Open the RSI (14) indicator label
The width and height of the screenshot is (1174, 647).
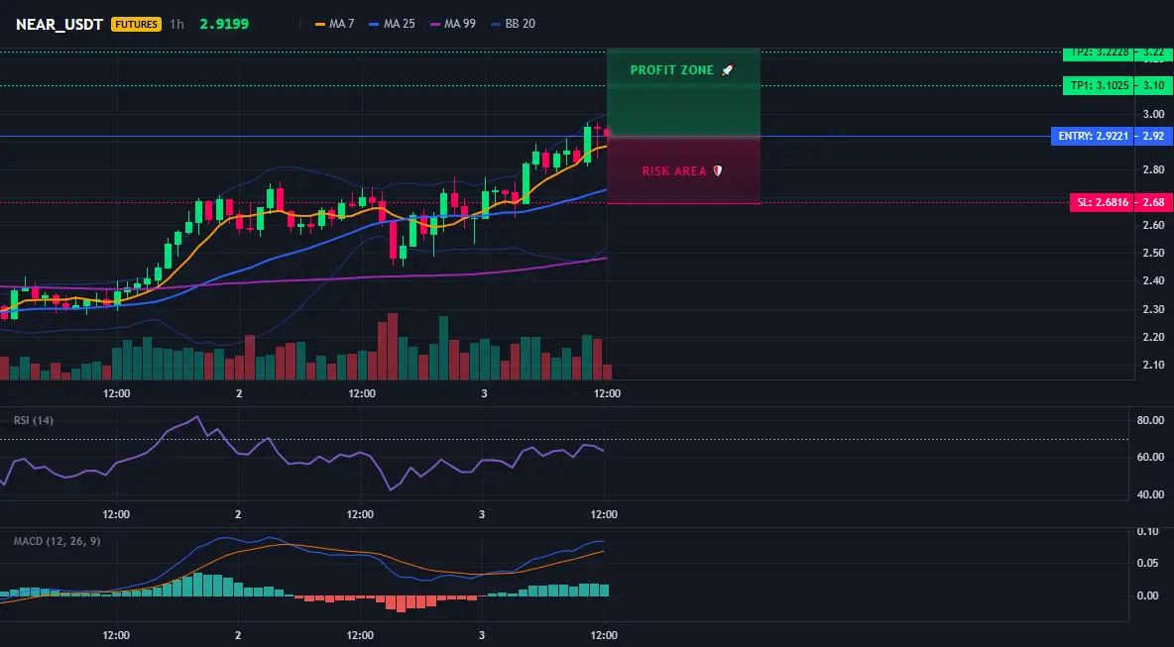[x=34, y=420]
